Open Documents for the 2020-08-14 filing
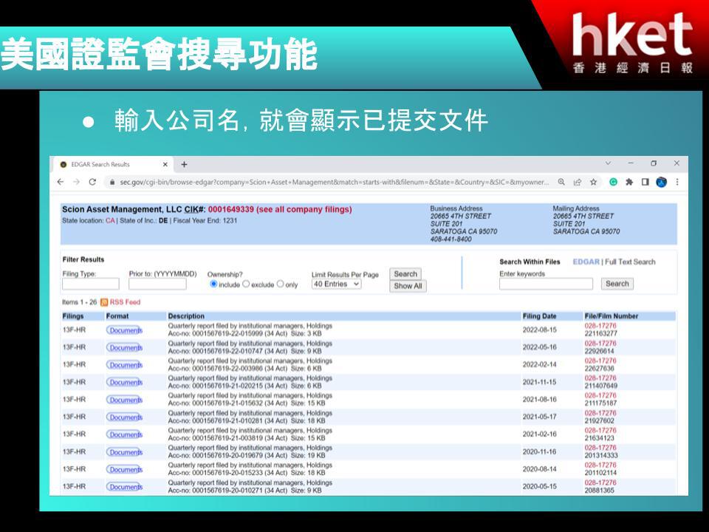709x532 pixels. (x=125, y=470)
